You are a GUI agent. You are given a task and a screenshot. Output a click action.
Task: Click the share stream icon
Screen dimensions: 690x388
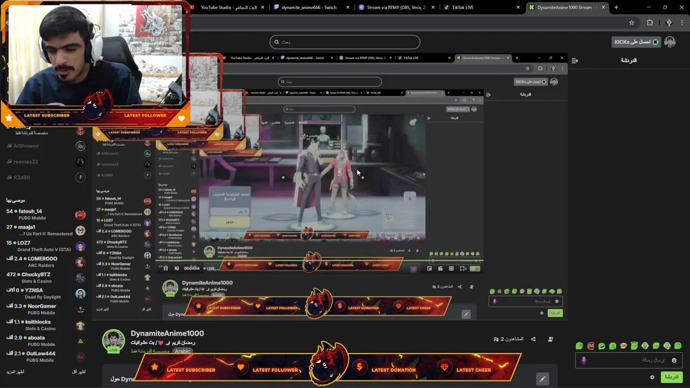click(533, 339)
